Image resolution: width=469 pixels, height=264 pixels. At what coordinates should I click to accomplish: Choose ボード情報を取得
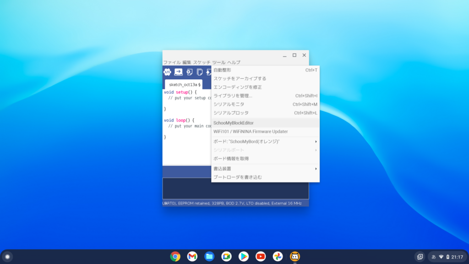pyautogui.click(x=265, y=159)
